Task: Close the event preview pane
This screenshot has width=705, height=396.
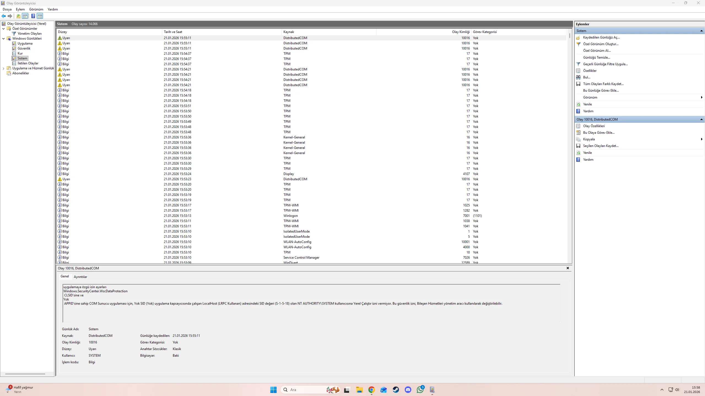Action: point(568,268)
